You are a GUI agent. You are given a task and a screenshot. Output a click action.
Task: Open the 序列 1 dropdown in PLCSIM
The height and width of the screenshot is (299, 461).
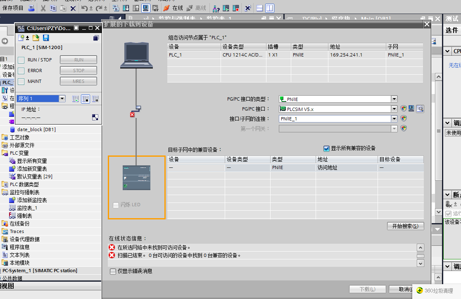[x=62, y=99]
